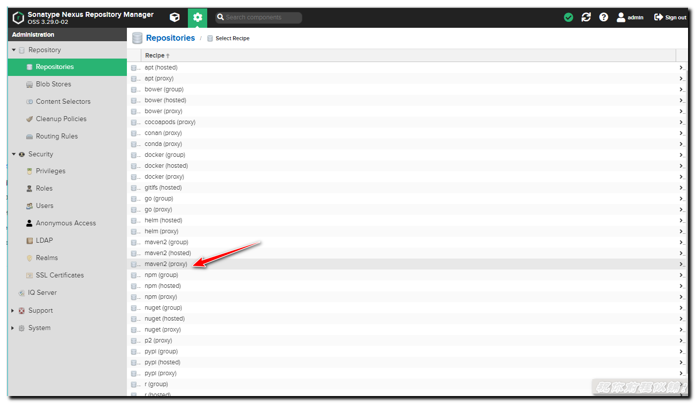Select the cocoapods (proxy) recipe
Image resolution: width=695 pixels, height=403 pixels.
pyautogui.click(x=407, y=122)
